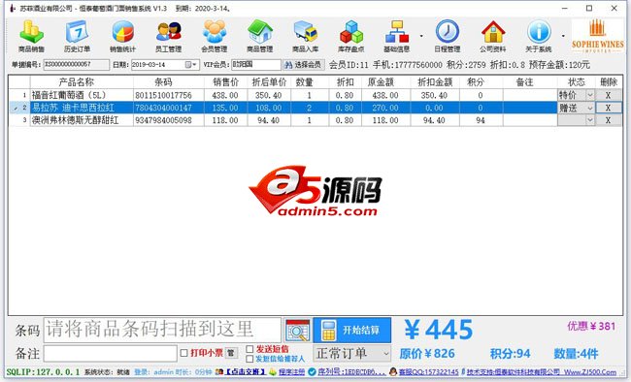Enable 发送短信 send SMS checkbox
The height and width of the screenshot is (382, 631).
click(249, 349)
